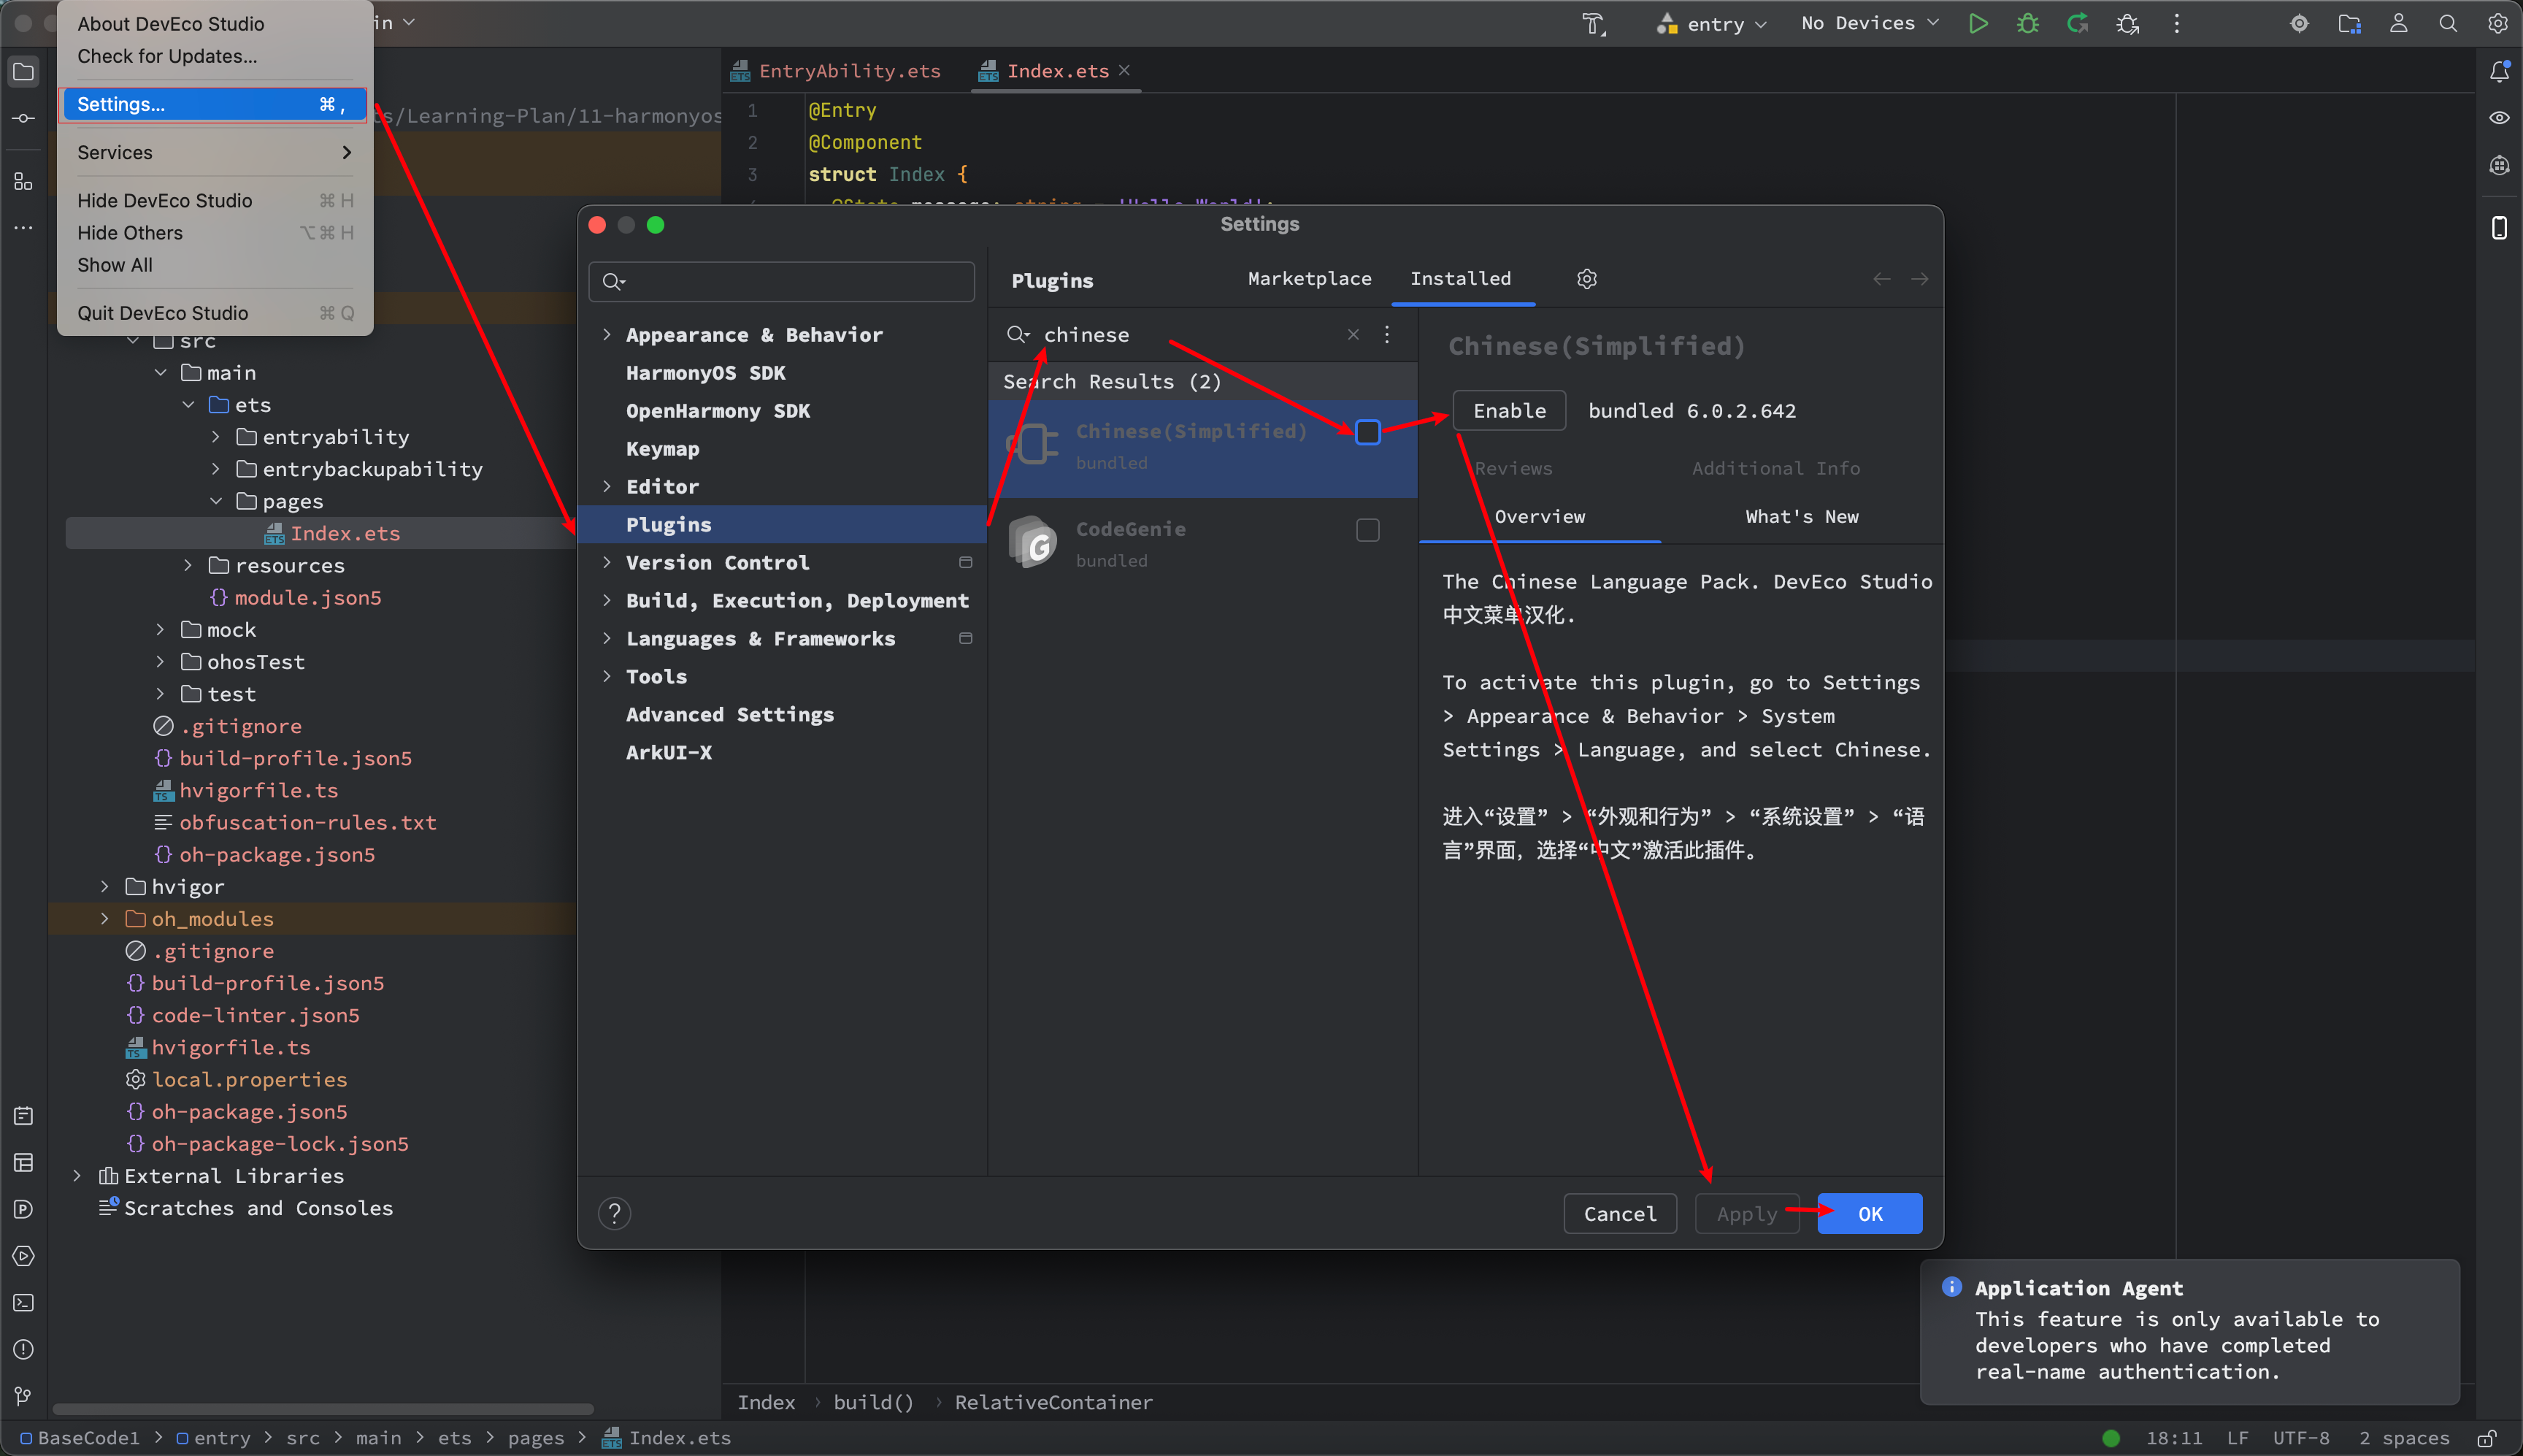Open plugin options gear next to Installed tab
The height and width of the screenshot is (1456, 2523).
tap(1586, 279)
